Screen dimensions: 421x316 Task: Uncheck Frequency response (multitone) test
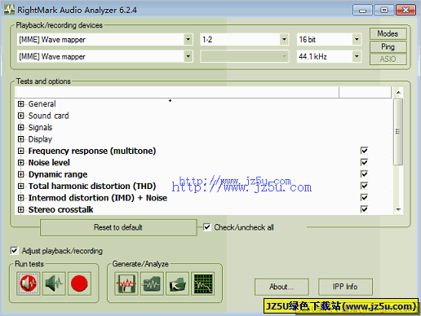pos(364,151)
